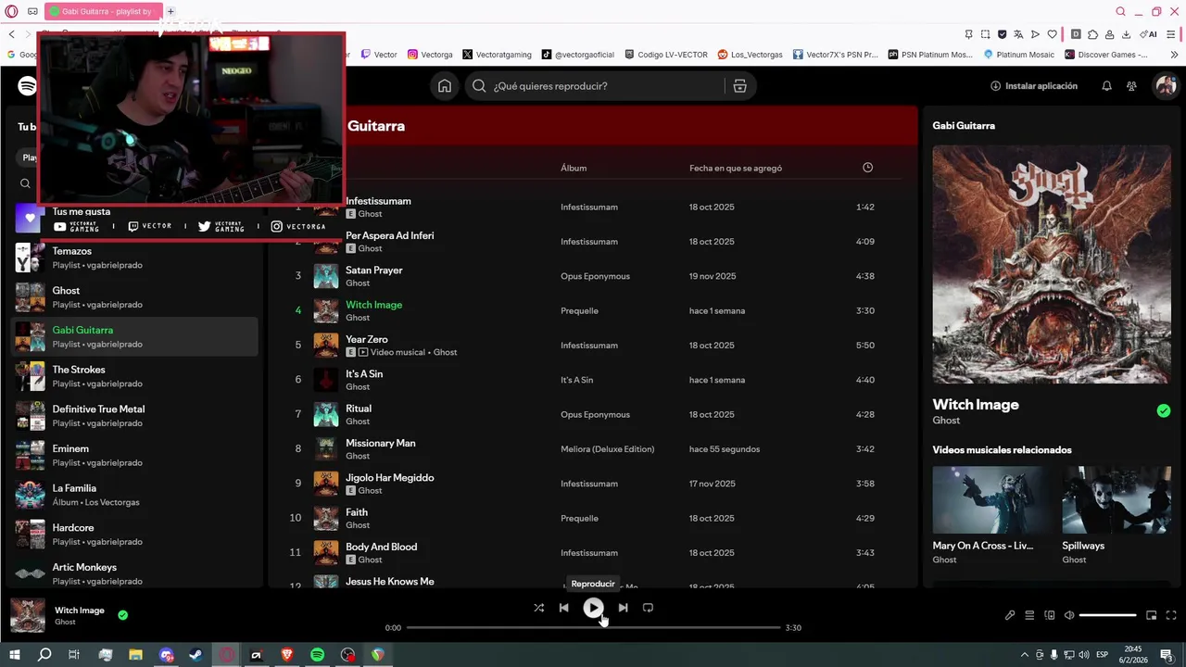This screenshot has width=1186, height=667.
Task: Click the It's A Sin track title
Action: pyautogui.click(x=364, y=374)
